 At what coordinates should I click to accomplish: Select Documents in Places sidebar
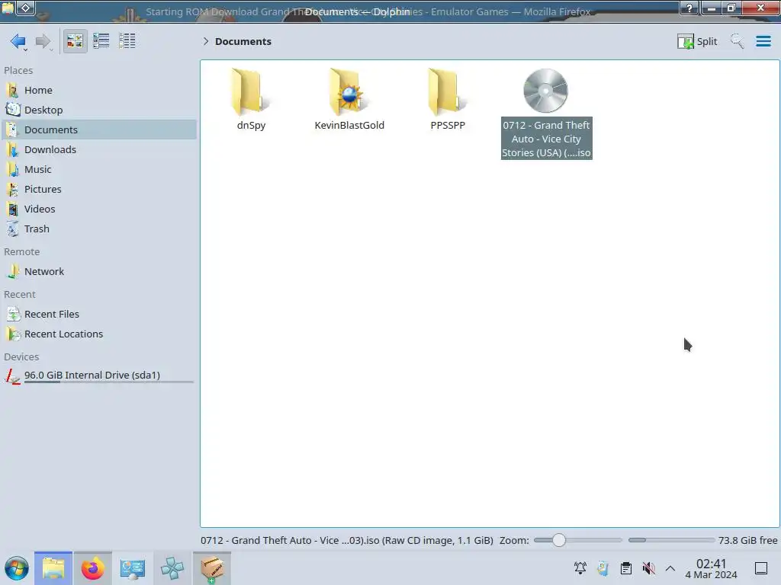98,129
